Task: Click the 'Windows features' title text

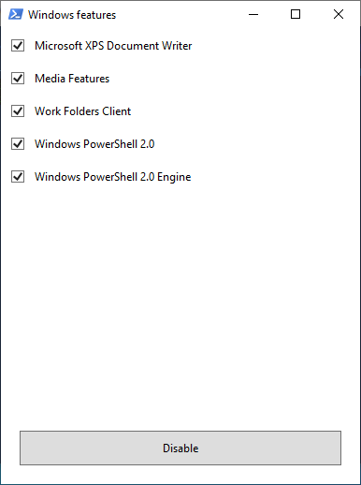Action: tap(72, 15)
